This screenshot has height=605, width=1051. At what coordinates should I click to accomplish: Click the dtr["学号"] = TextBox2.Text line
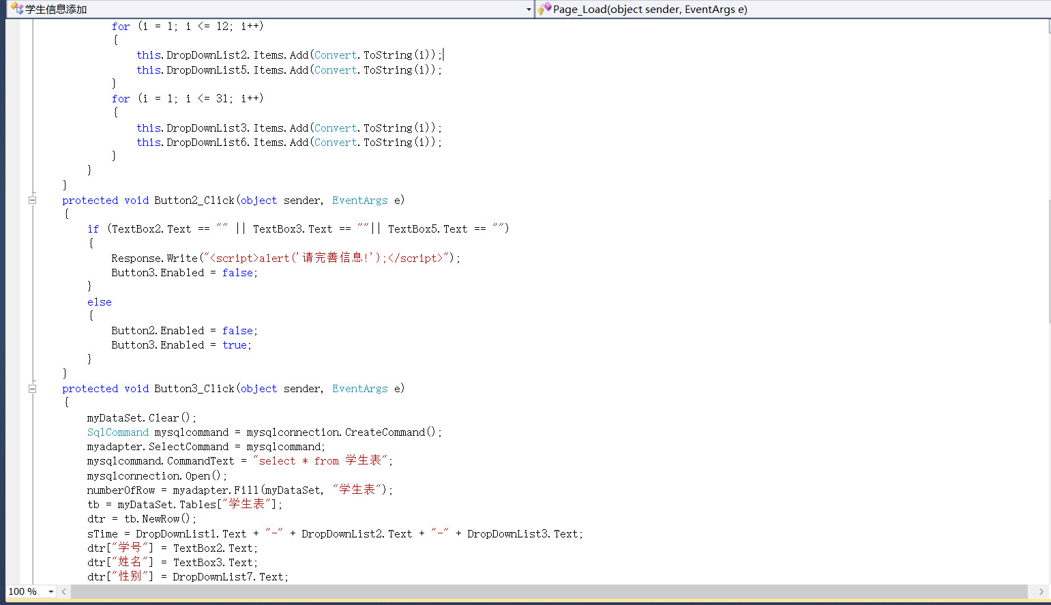click(x=173, y=548)
